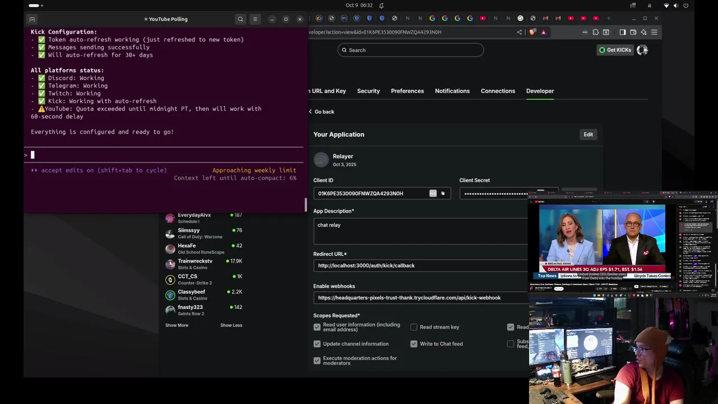Toggle Execute moderation actions for moderators checkbox
This screenshot has height=404, width=718.
tap(317, 361)
